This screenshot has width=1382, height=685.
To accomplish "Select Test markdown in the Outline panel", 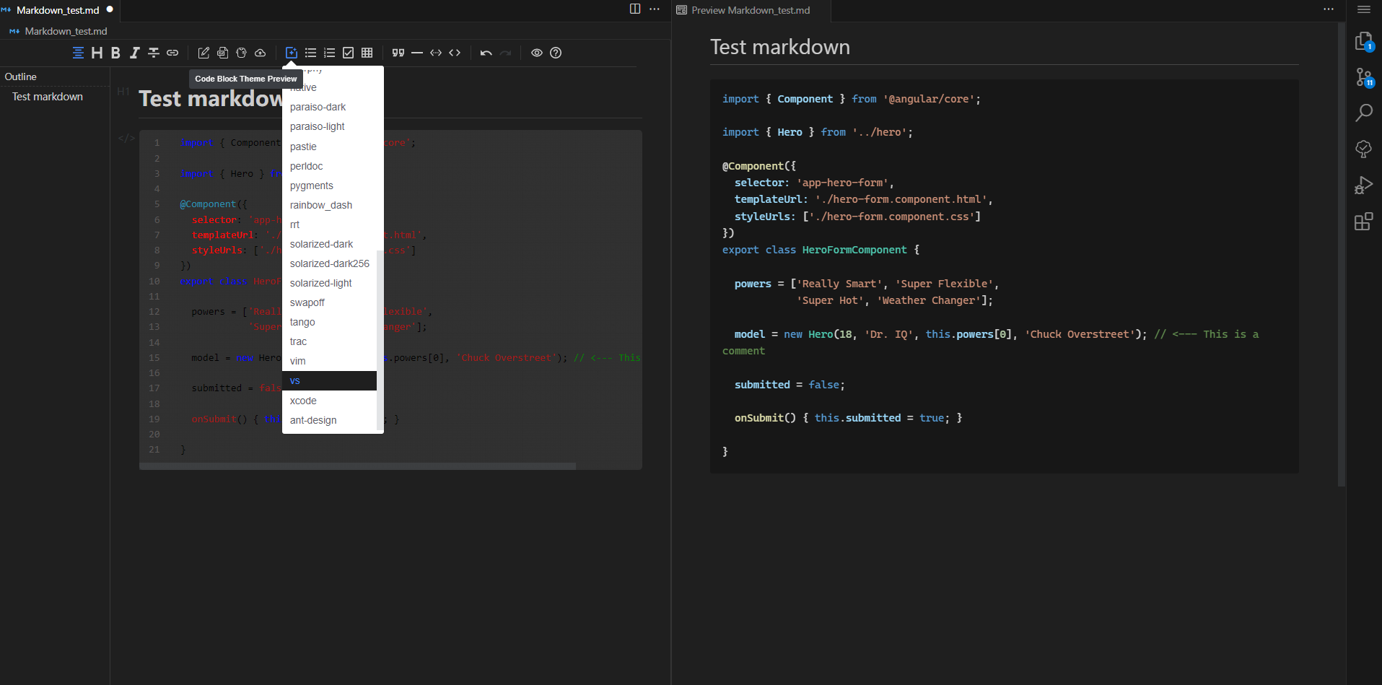I will pyautogui.click(x=47, y=96).
